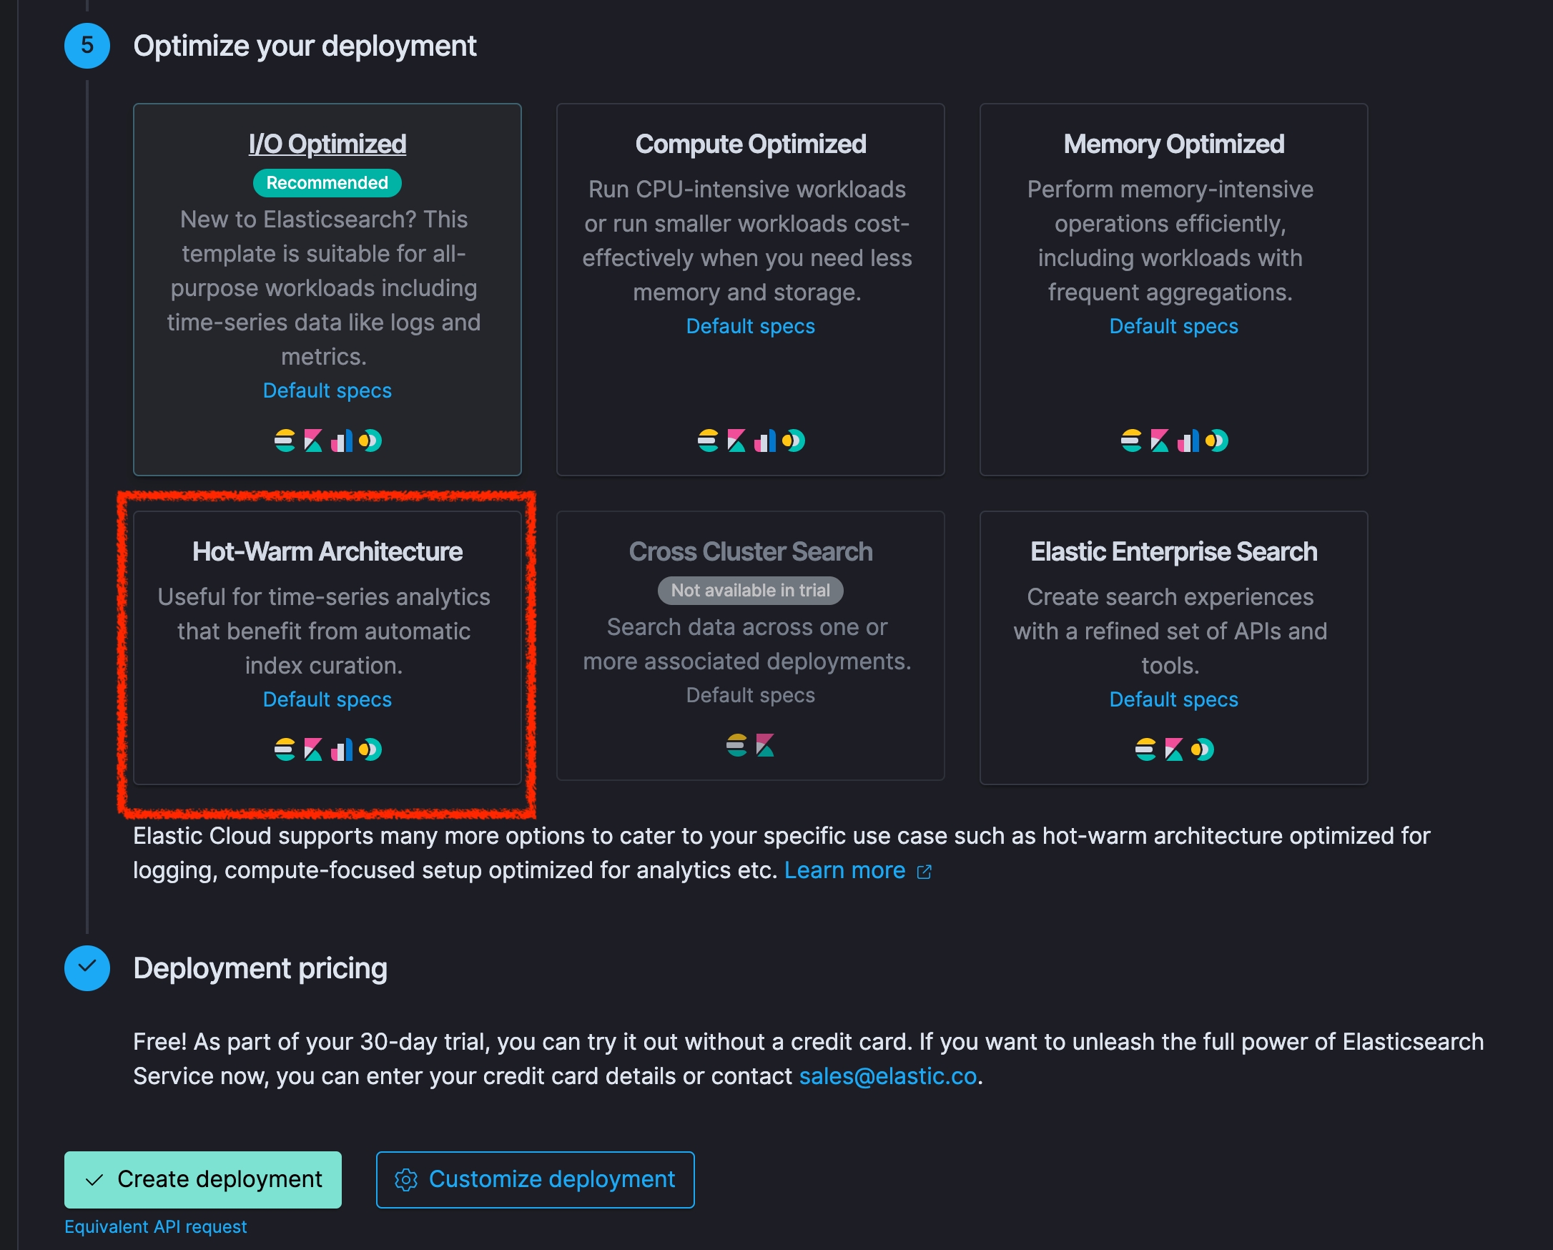Click Kibana icon in Compute Optimized card
1553x1250 pixels.
click(736, 441)
